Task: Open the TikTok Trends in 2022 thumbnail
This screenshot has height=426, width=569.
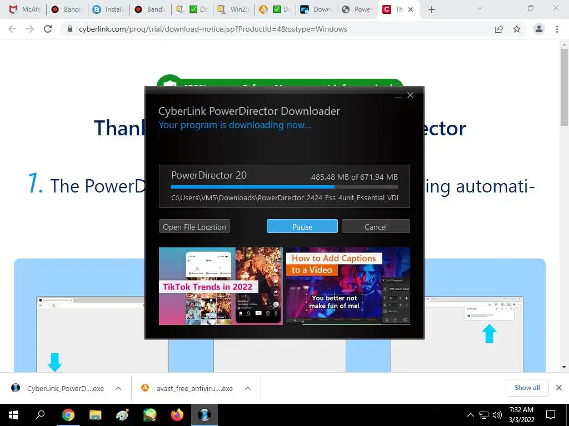Action: [221, 286]
